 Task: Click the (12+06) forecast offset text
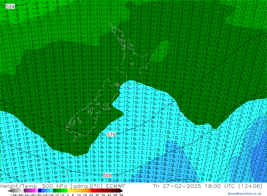point(250,186)
